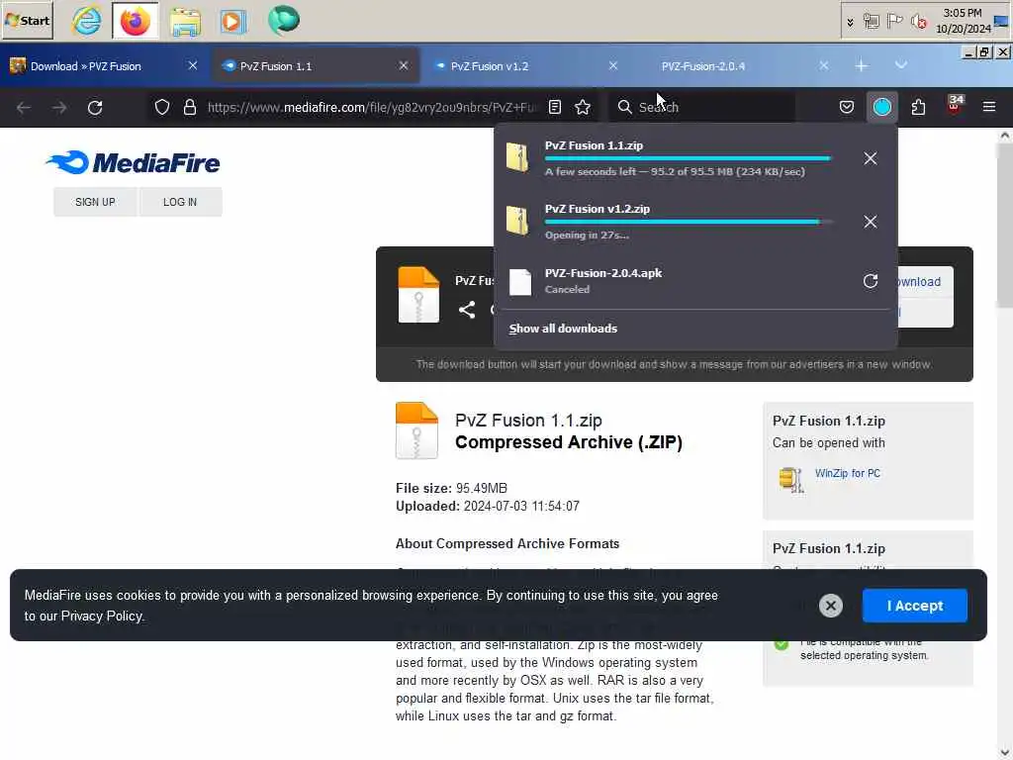This screenshot has width=1013, height=760.
Task: Cancel the PvZ Fusion 1.1.zip download
Action: [x=871, y=158]
